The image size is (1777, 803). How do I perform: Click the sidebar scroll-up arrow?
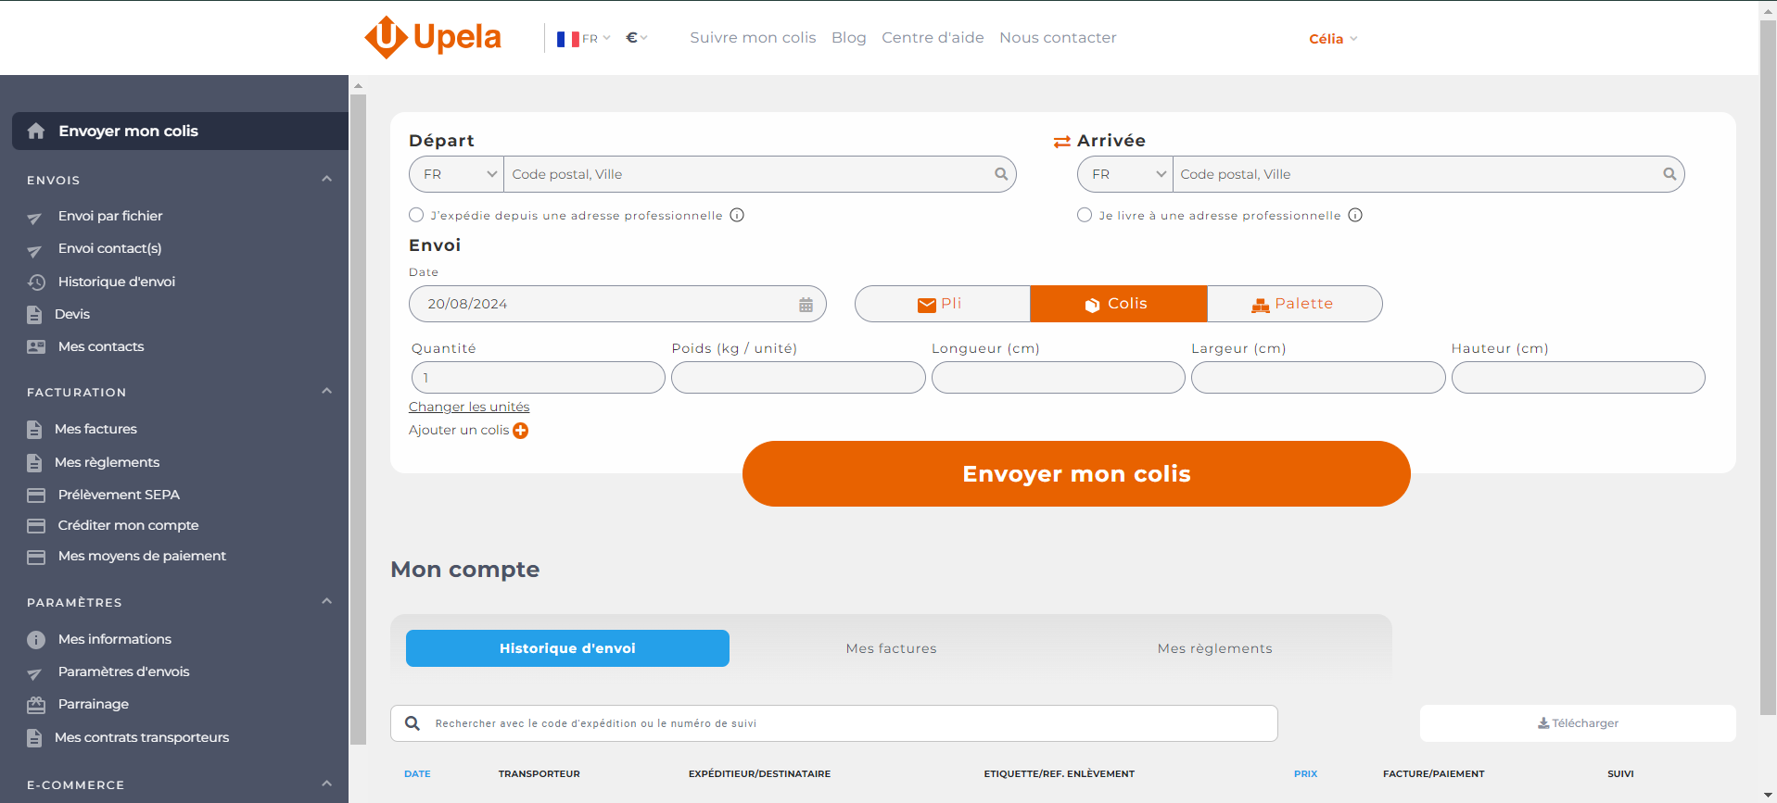pos(358,86)
